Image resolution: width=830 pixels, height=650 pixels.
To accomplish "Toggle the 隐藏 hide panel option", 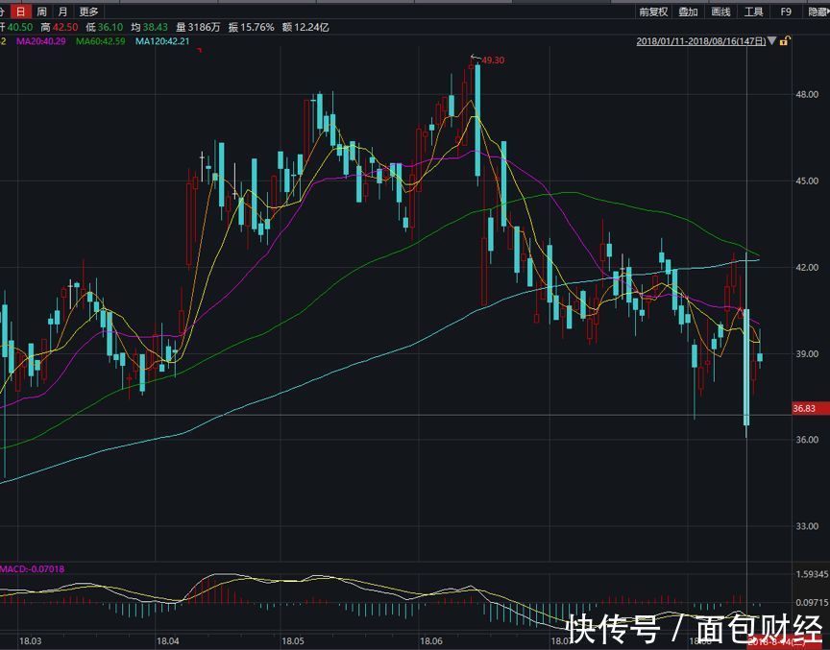I will [817, 12].
